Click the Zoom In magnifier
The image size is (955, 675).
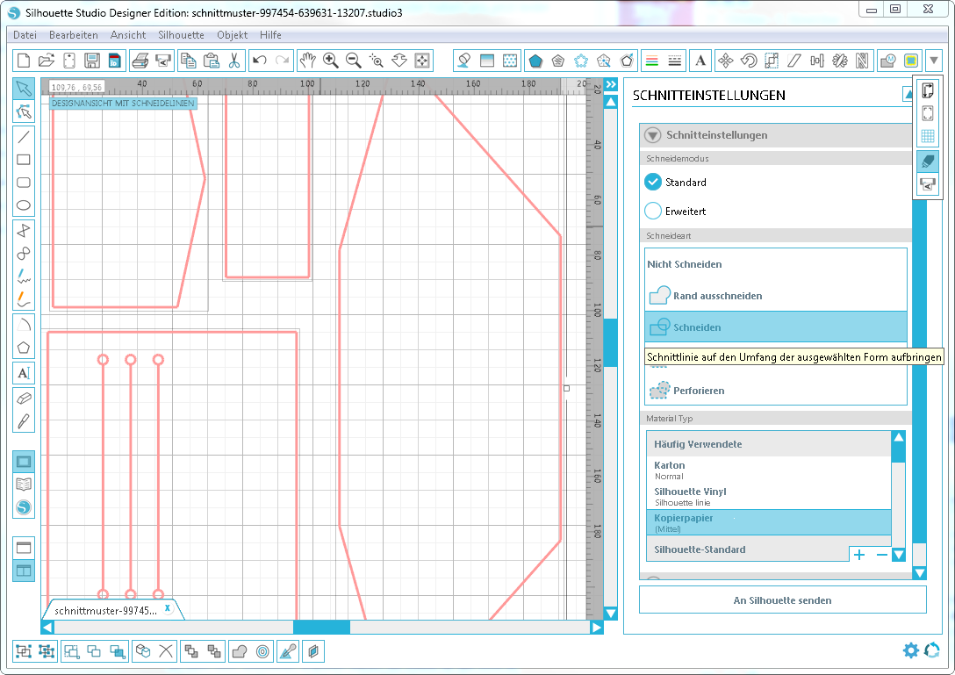coord(331,61)
